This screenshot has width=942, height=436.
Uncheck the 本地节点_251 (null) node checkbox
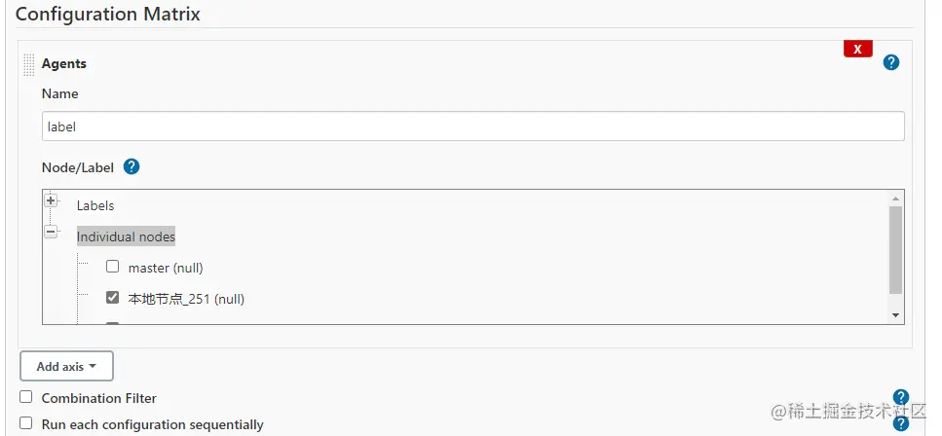click(x=112, y=298)
